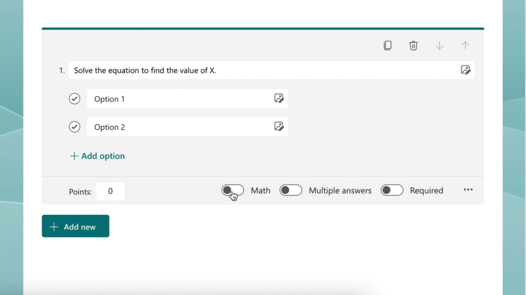Click the Add option link
The height and width of the screenshot is (295, 526).
pos(103,156)
